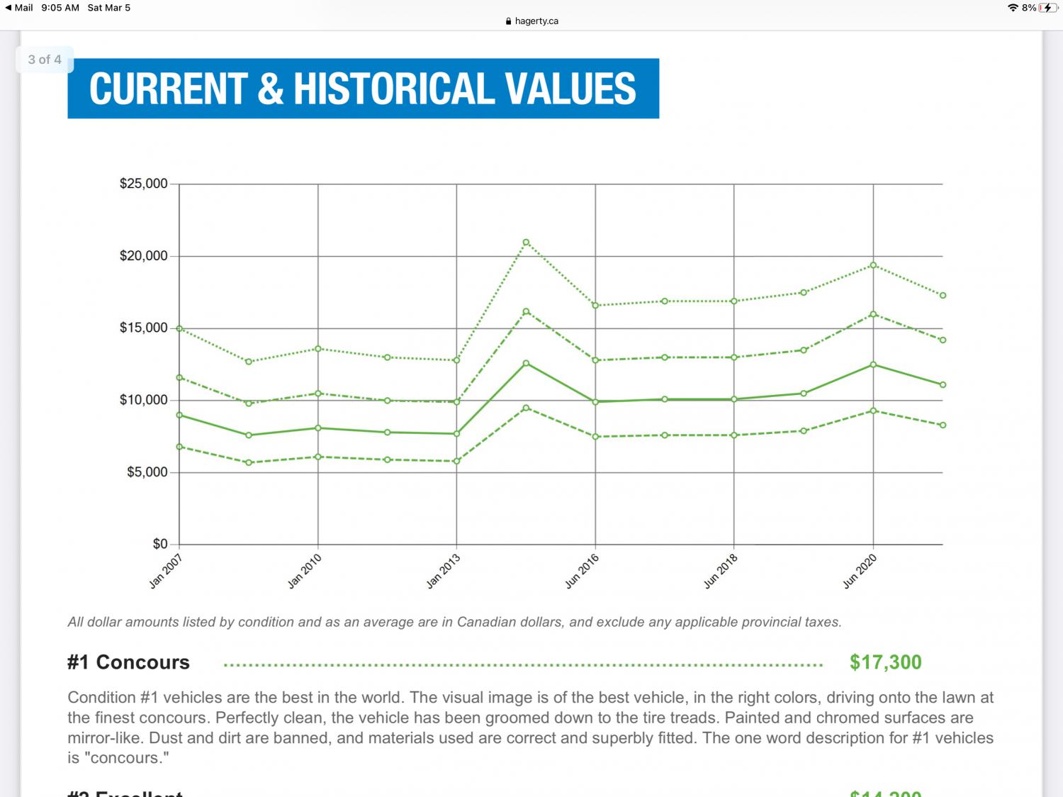Image resolution: width=1063 pixels, height=797 pixels.
Task: Select last data point on bottom dashed line
Action: point(943,425)
